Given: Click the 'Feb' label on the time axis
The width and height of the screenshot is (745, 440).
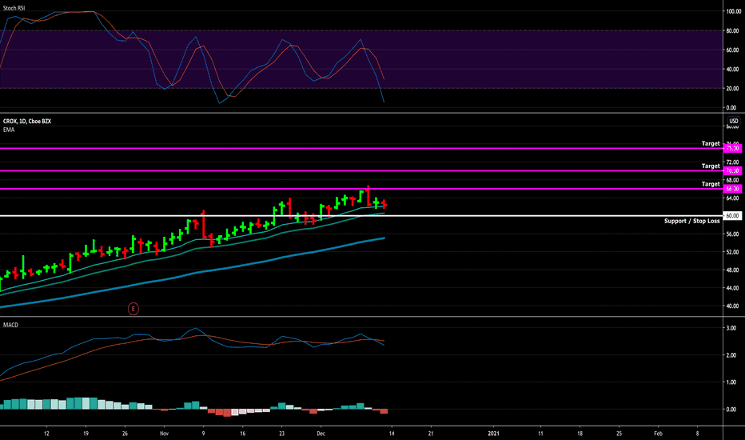Looking at the screenshot, I should pos(658,434).
